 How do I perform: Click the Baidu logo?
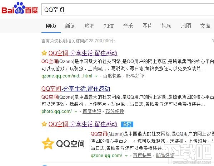tap(20, 8)
